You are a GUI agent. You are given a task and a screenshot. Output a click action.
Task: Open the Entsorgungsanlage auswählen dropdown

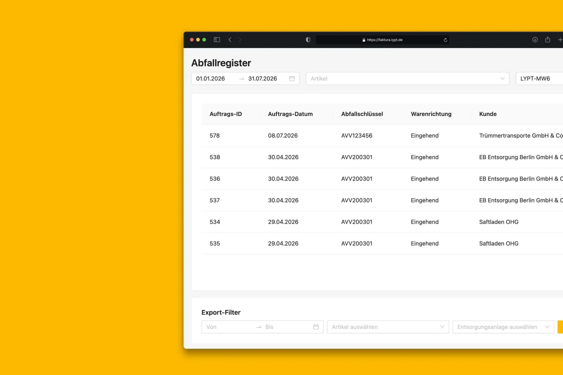503,327
